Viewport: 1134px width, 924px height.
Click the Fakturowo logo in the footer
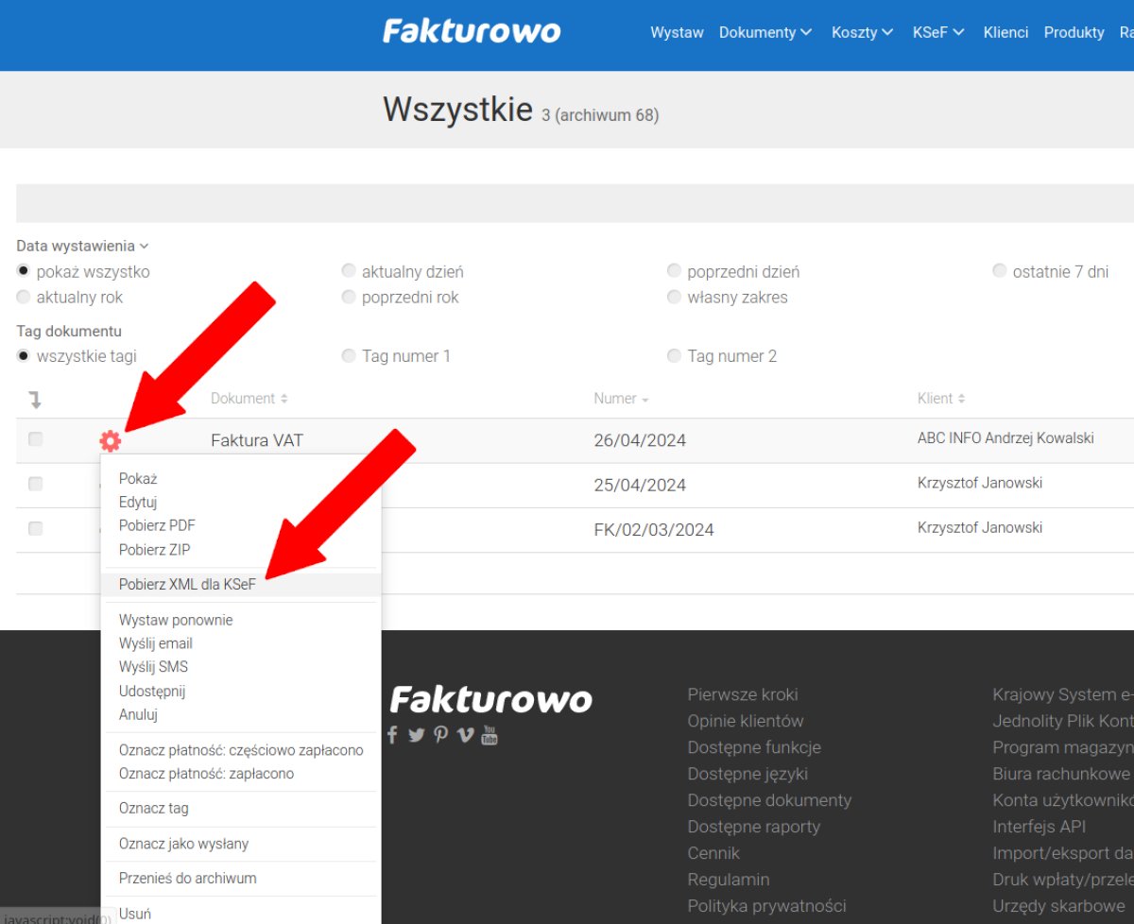click(x=491, y=700)
